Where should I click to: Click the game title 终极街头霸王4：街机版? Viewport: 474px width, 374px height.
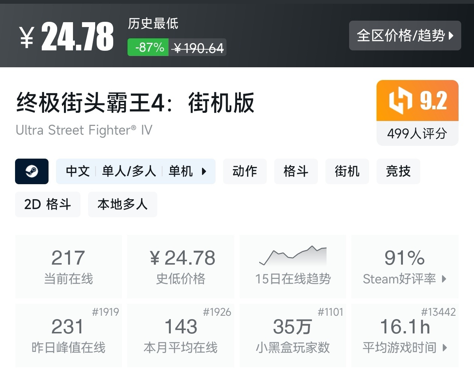[135, 103]
